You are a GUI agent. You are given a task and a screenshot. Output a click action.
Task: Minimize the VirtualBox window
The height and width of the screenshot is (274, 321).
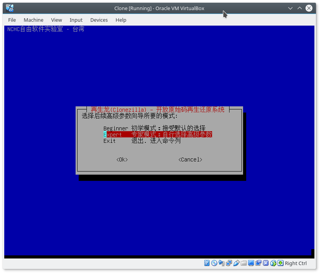point(290,8)
